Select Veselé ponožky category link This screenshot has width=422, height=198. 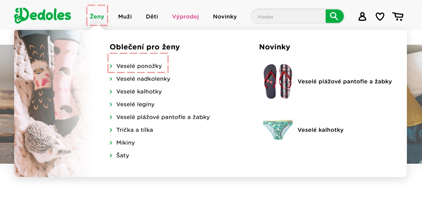[x=139, y=66]
